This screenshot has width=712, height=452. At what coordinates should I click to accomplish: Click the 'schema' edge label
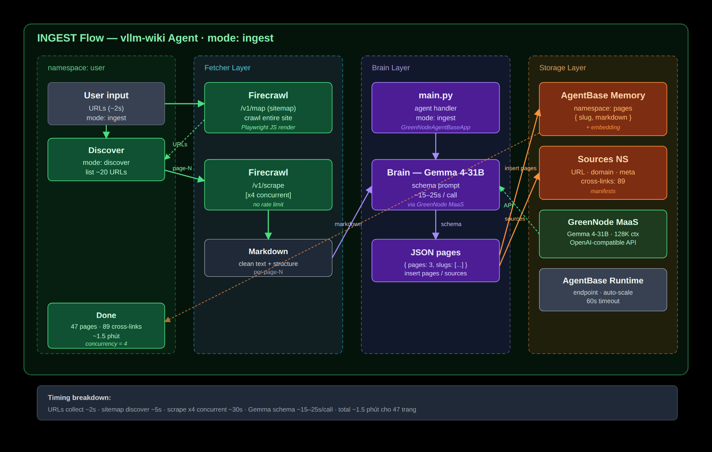coord(451,224)
